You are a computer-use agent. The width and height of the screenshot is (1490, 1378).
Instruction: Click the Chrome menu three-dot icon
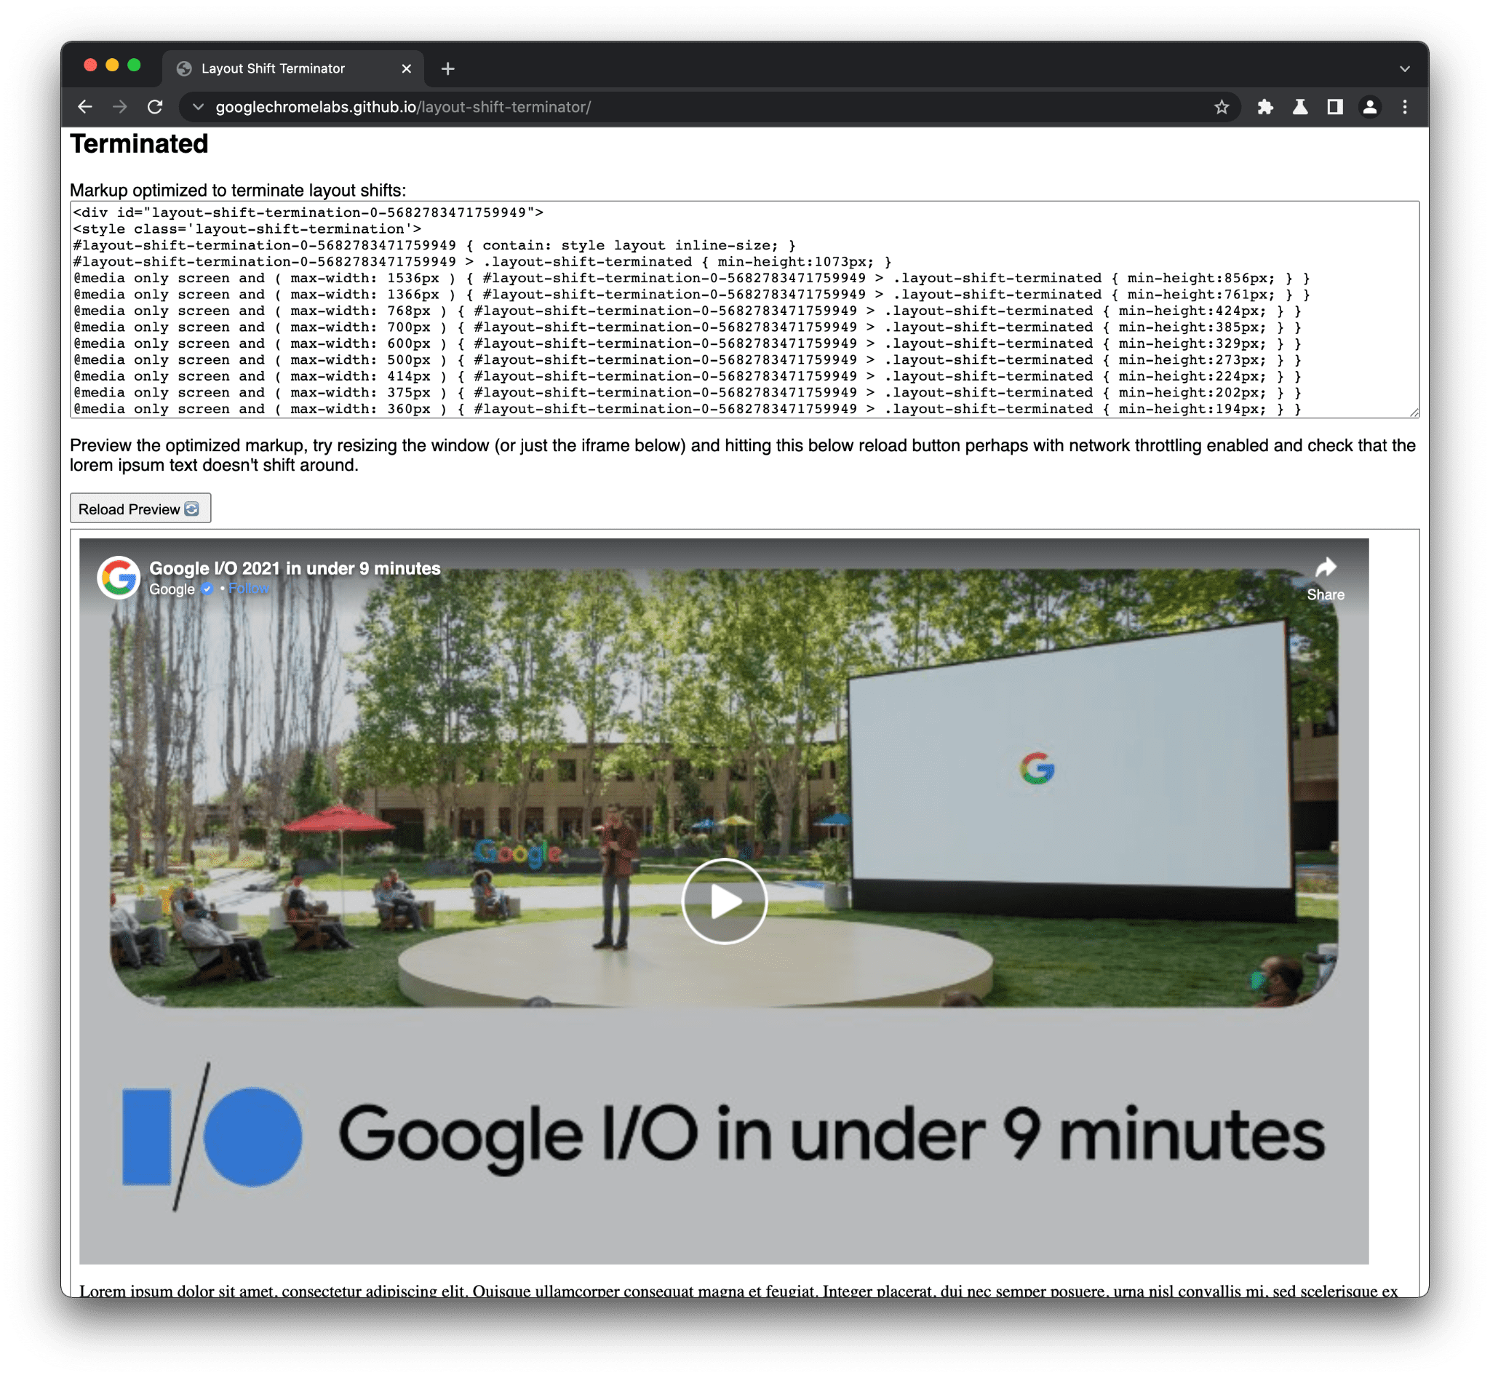(1407, 106)
